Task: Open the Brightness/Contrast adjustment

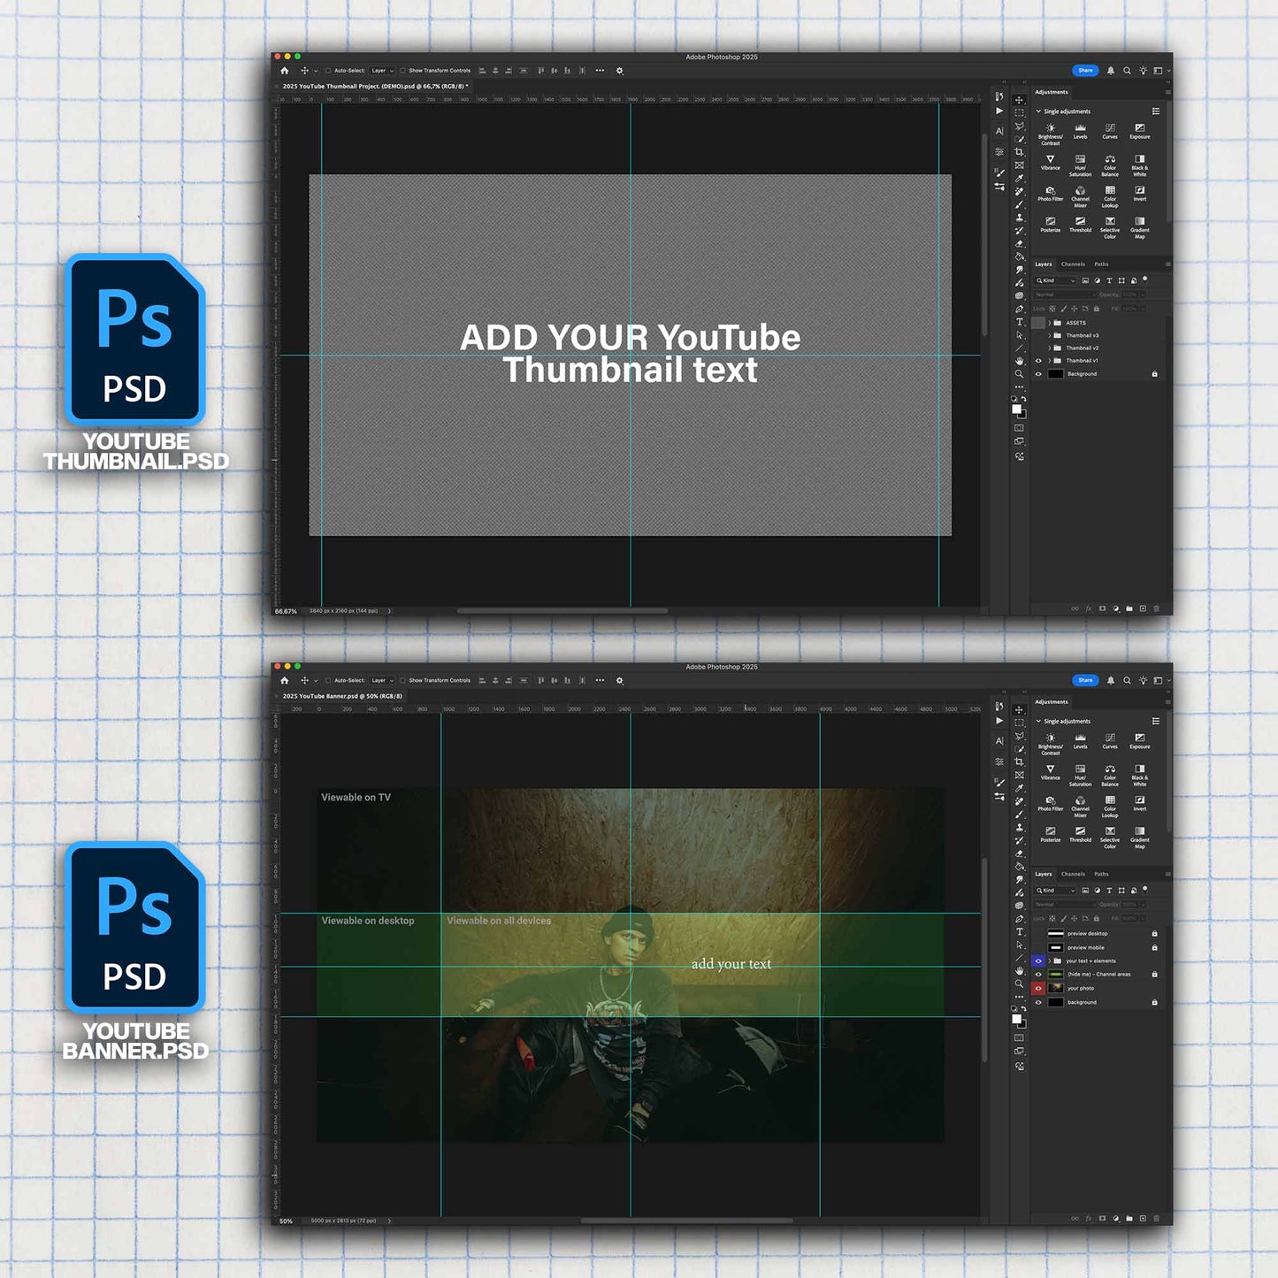Action: (x=1051, y=127)
